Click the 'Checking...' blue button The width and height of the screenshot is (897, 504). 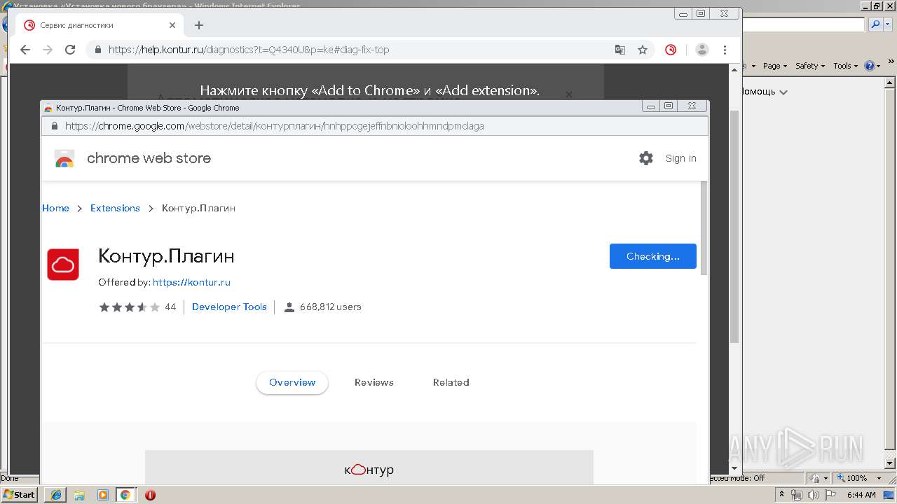pyautogui.click(x=653, y=256)
